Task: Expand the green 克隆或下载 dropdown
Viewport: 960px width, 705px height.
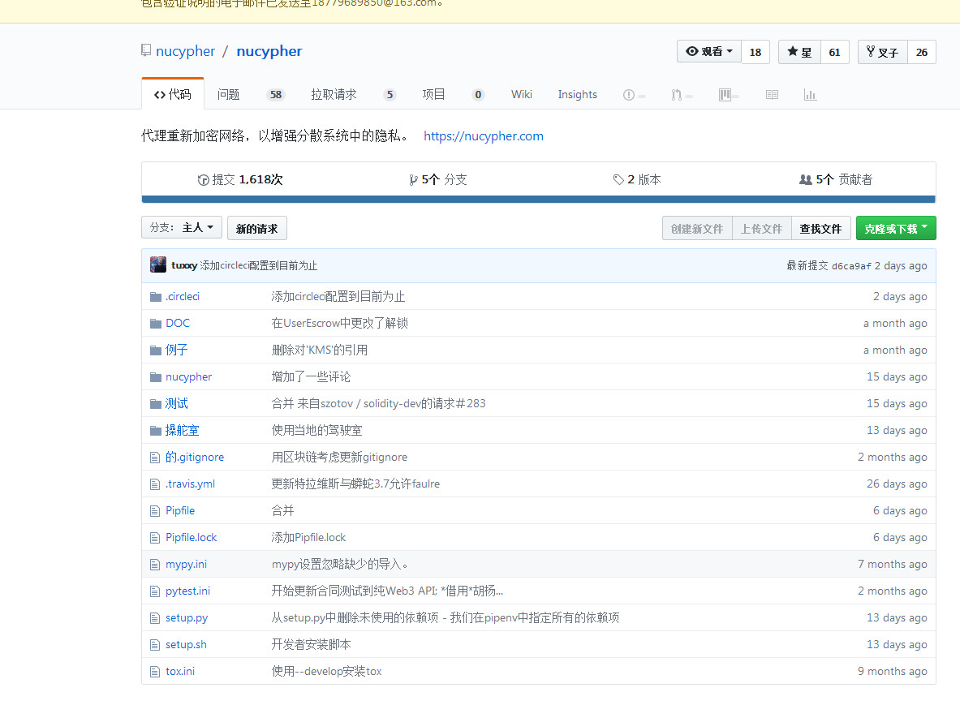Action: point(896,228)
